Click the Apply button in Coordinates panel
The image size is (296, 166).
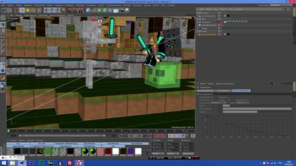[x=188, y=154]
